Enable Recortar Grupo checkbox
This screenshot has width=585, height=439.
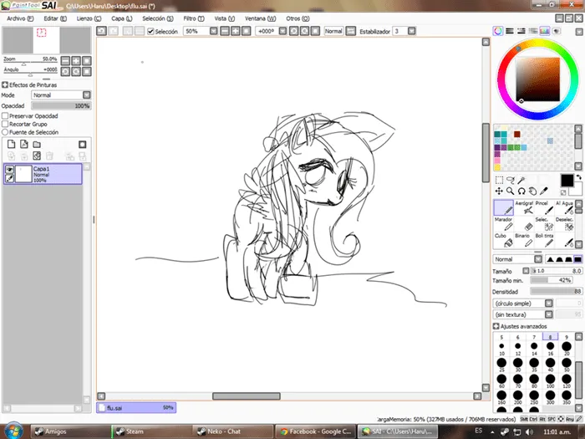(5, 124)
